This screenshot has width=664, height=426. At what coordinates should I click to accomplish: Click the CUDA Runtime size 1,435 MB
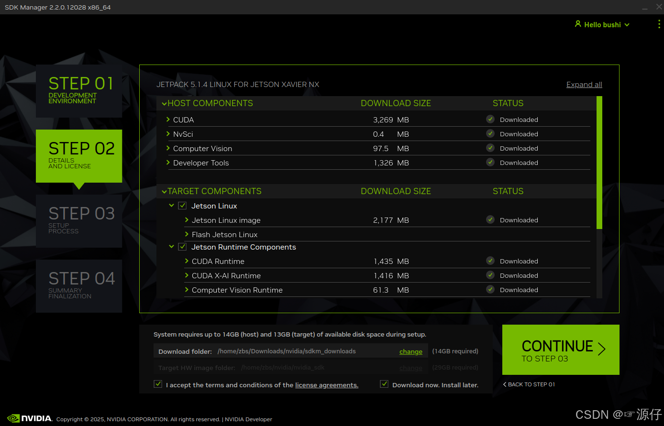click(x=391, y=261)
